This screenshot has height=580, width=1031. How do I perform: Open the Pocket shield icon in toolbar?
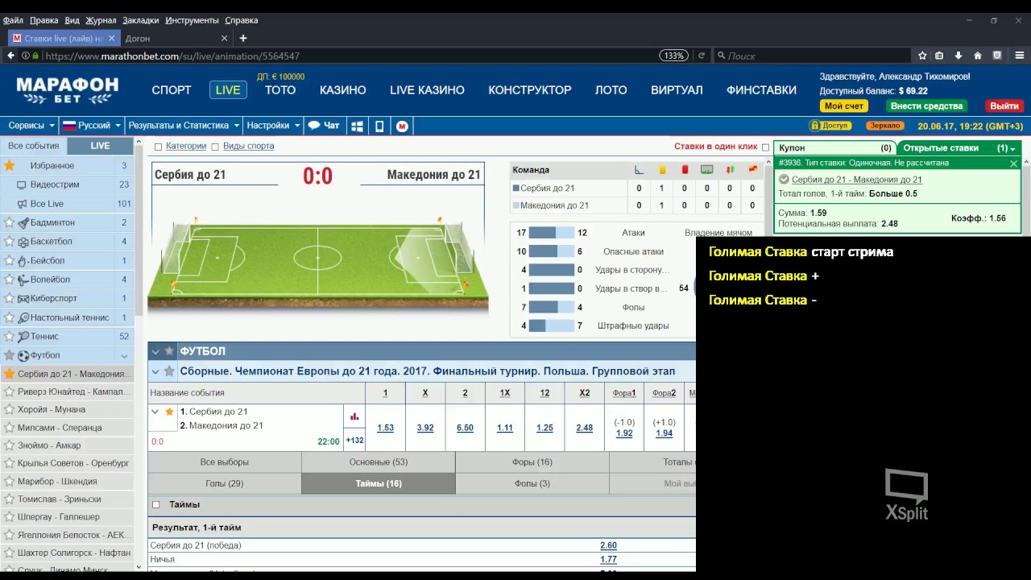997,56
